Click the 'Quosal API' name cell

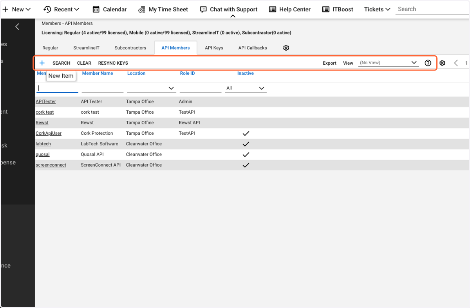pyautogui.click(x=92, y=154)
